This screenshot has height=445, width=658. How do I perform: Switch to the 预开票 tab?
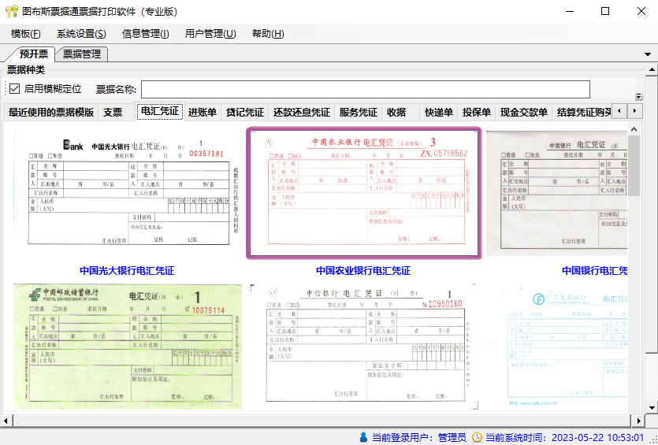34,54
